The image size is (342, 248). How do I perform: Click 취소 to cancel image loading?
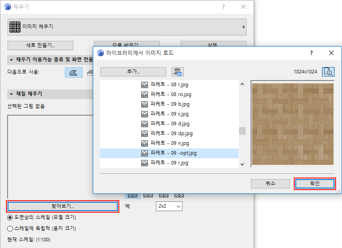pyautogui.click(x=270, y=184)
